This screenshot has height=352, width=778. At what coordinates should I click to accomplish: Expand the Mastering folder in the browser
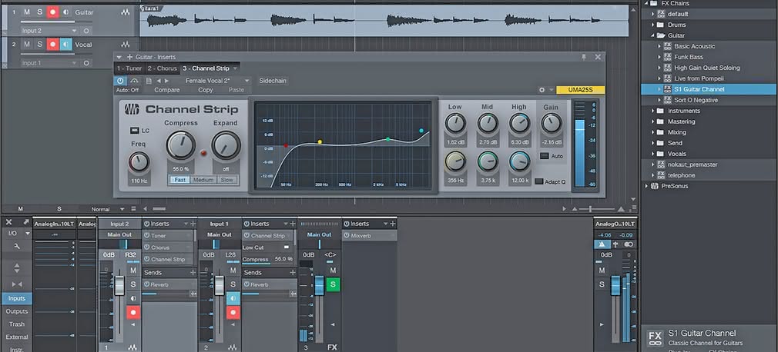[x=653, y=121]
